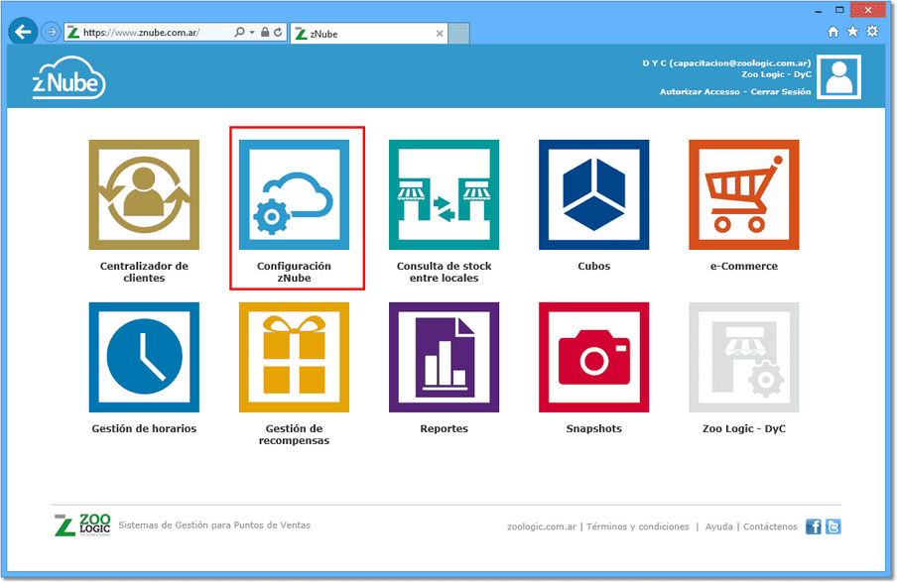Refresh the page with the reload icon
897x583 pixels.
pos(278,33)
